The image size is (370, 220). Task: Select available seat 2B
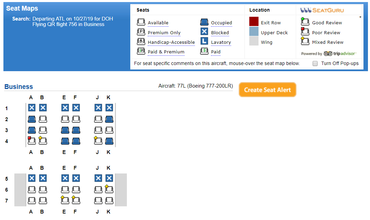click(43, 119)
